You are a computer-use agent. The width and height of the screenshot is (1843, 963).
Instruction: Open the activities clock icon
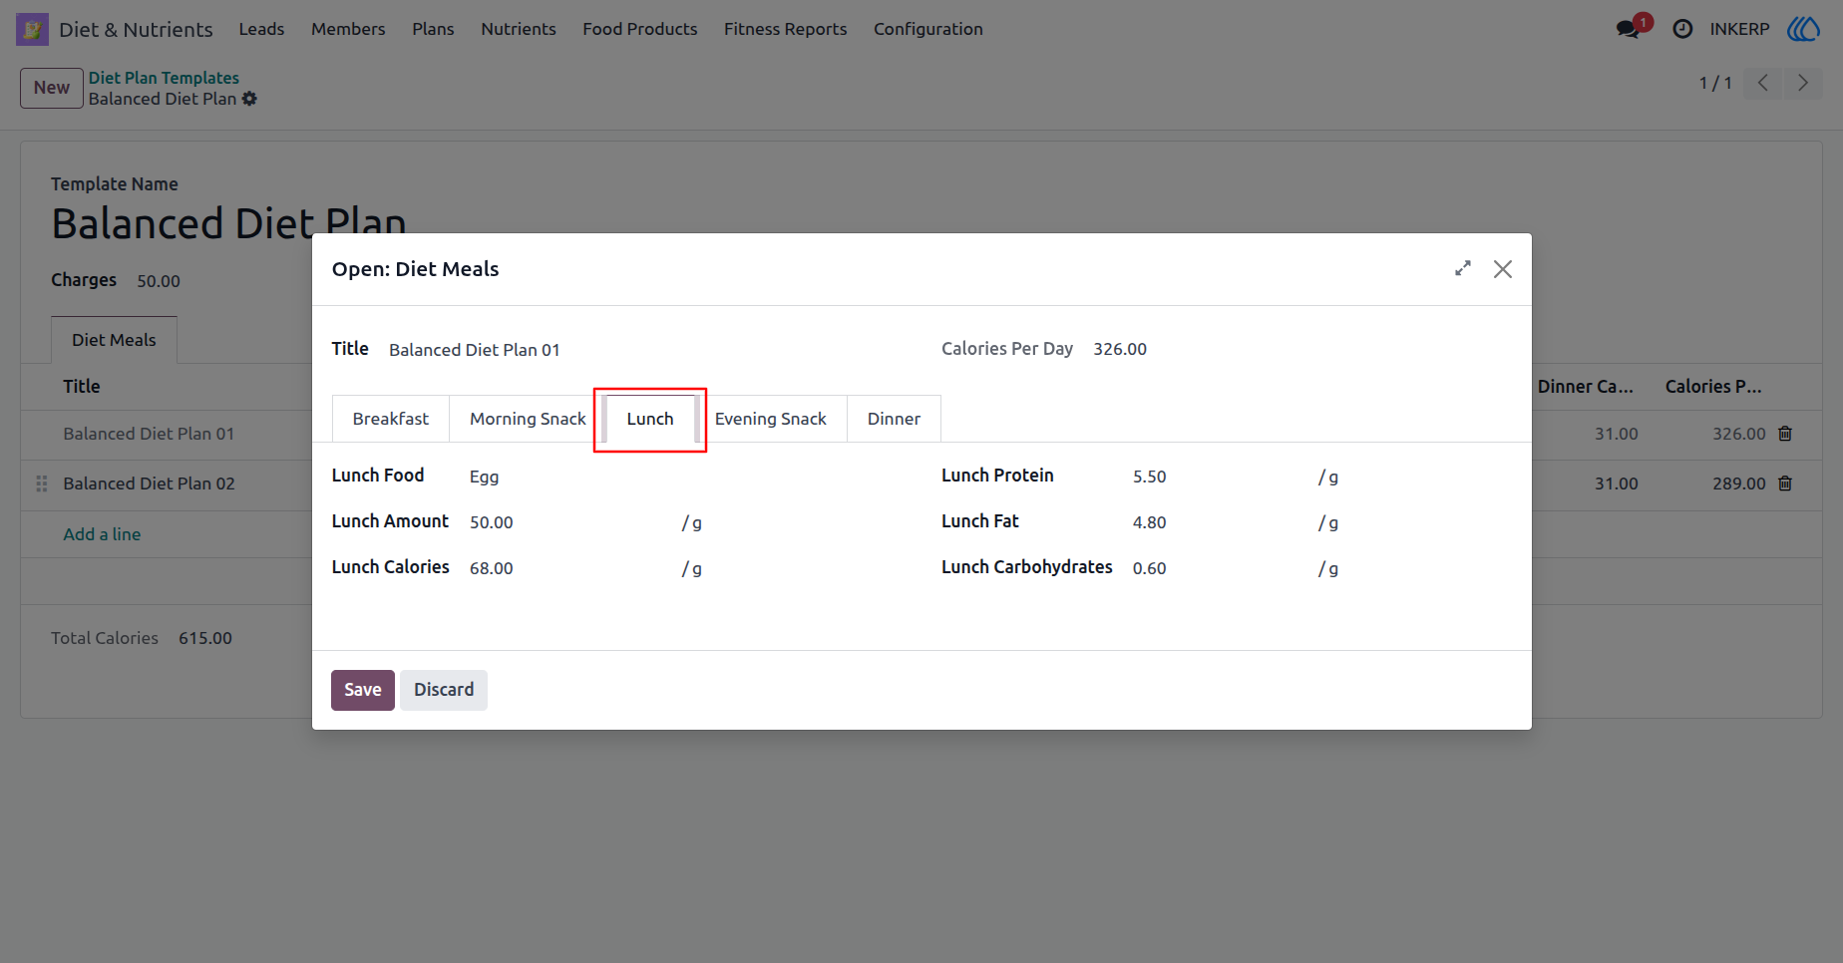(1682, 29)
